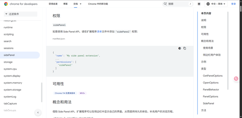Open the 中文 – 简体 language dropdown
The image size is (242, 118).
click(x=216, y=4)
